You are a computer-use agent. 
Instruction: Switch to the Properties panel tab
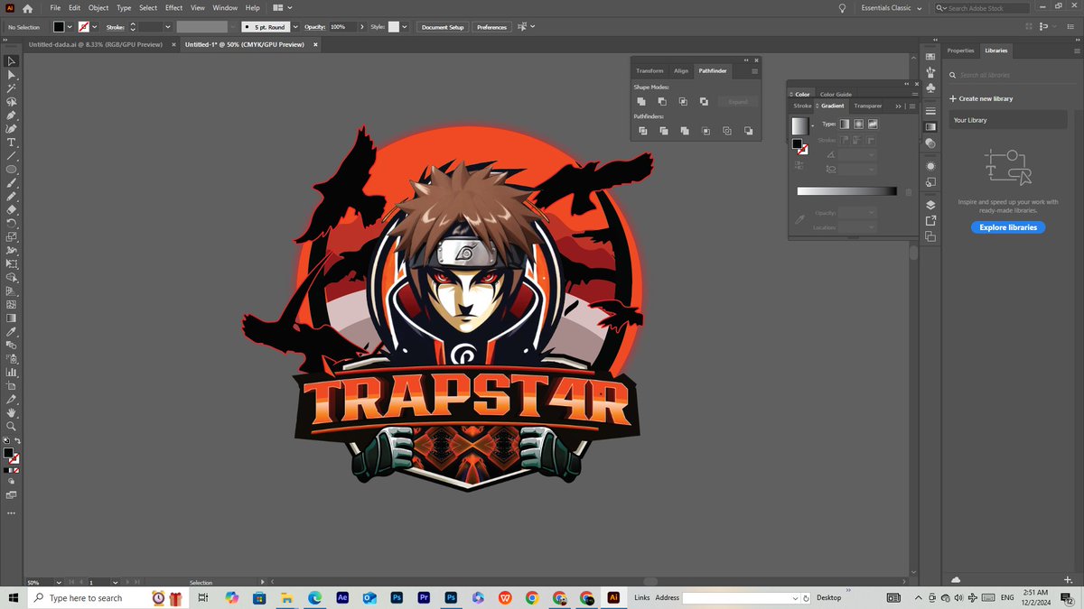click(x=961, y=51)
